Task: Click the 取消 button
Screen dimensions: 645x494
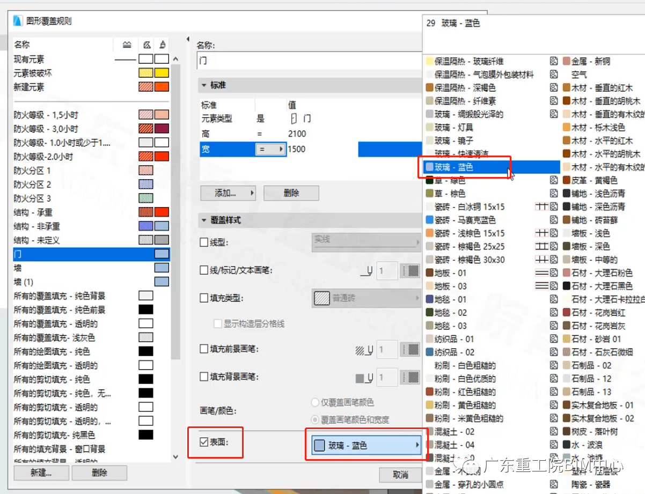Action: [x=400, y=475]
